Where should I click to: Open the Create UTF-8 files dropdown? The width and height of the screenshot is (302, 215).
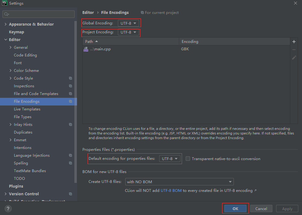(179, 182)
